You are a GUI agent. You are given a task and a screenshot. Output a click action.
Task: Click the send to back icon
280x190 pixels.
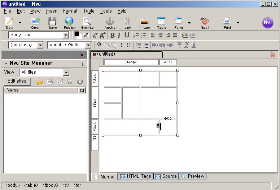114,45
